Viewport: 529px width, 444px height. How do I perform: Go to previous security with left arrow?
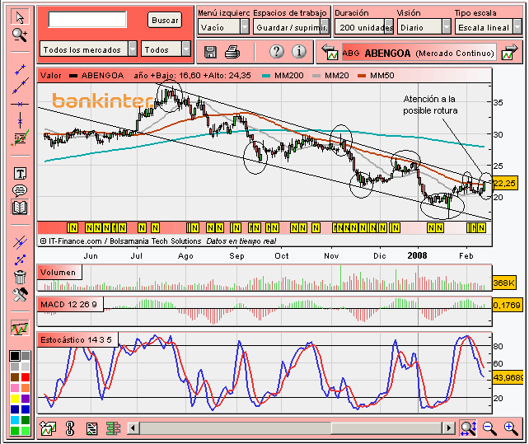(330, 52)
